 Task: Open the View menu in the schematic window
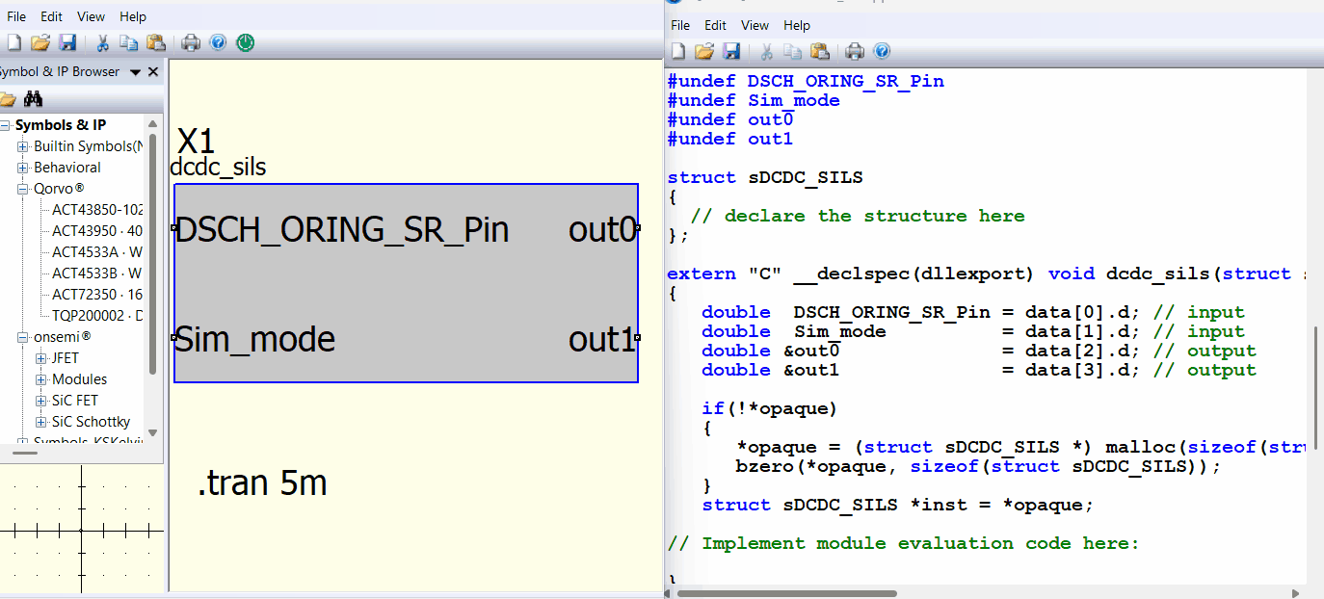point(91,16)
